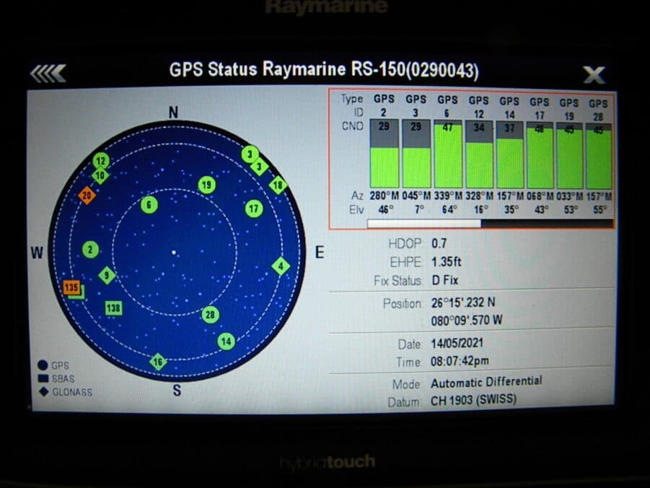The image size is (650, 488).
Task: Tap the date 14/05/2021
Action: click(457, 343)
